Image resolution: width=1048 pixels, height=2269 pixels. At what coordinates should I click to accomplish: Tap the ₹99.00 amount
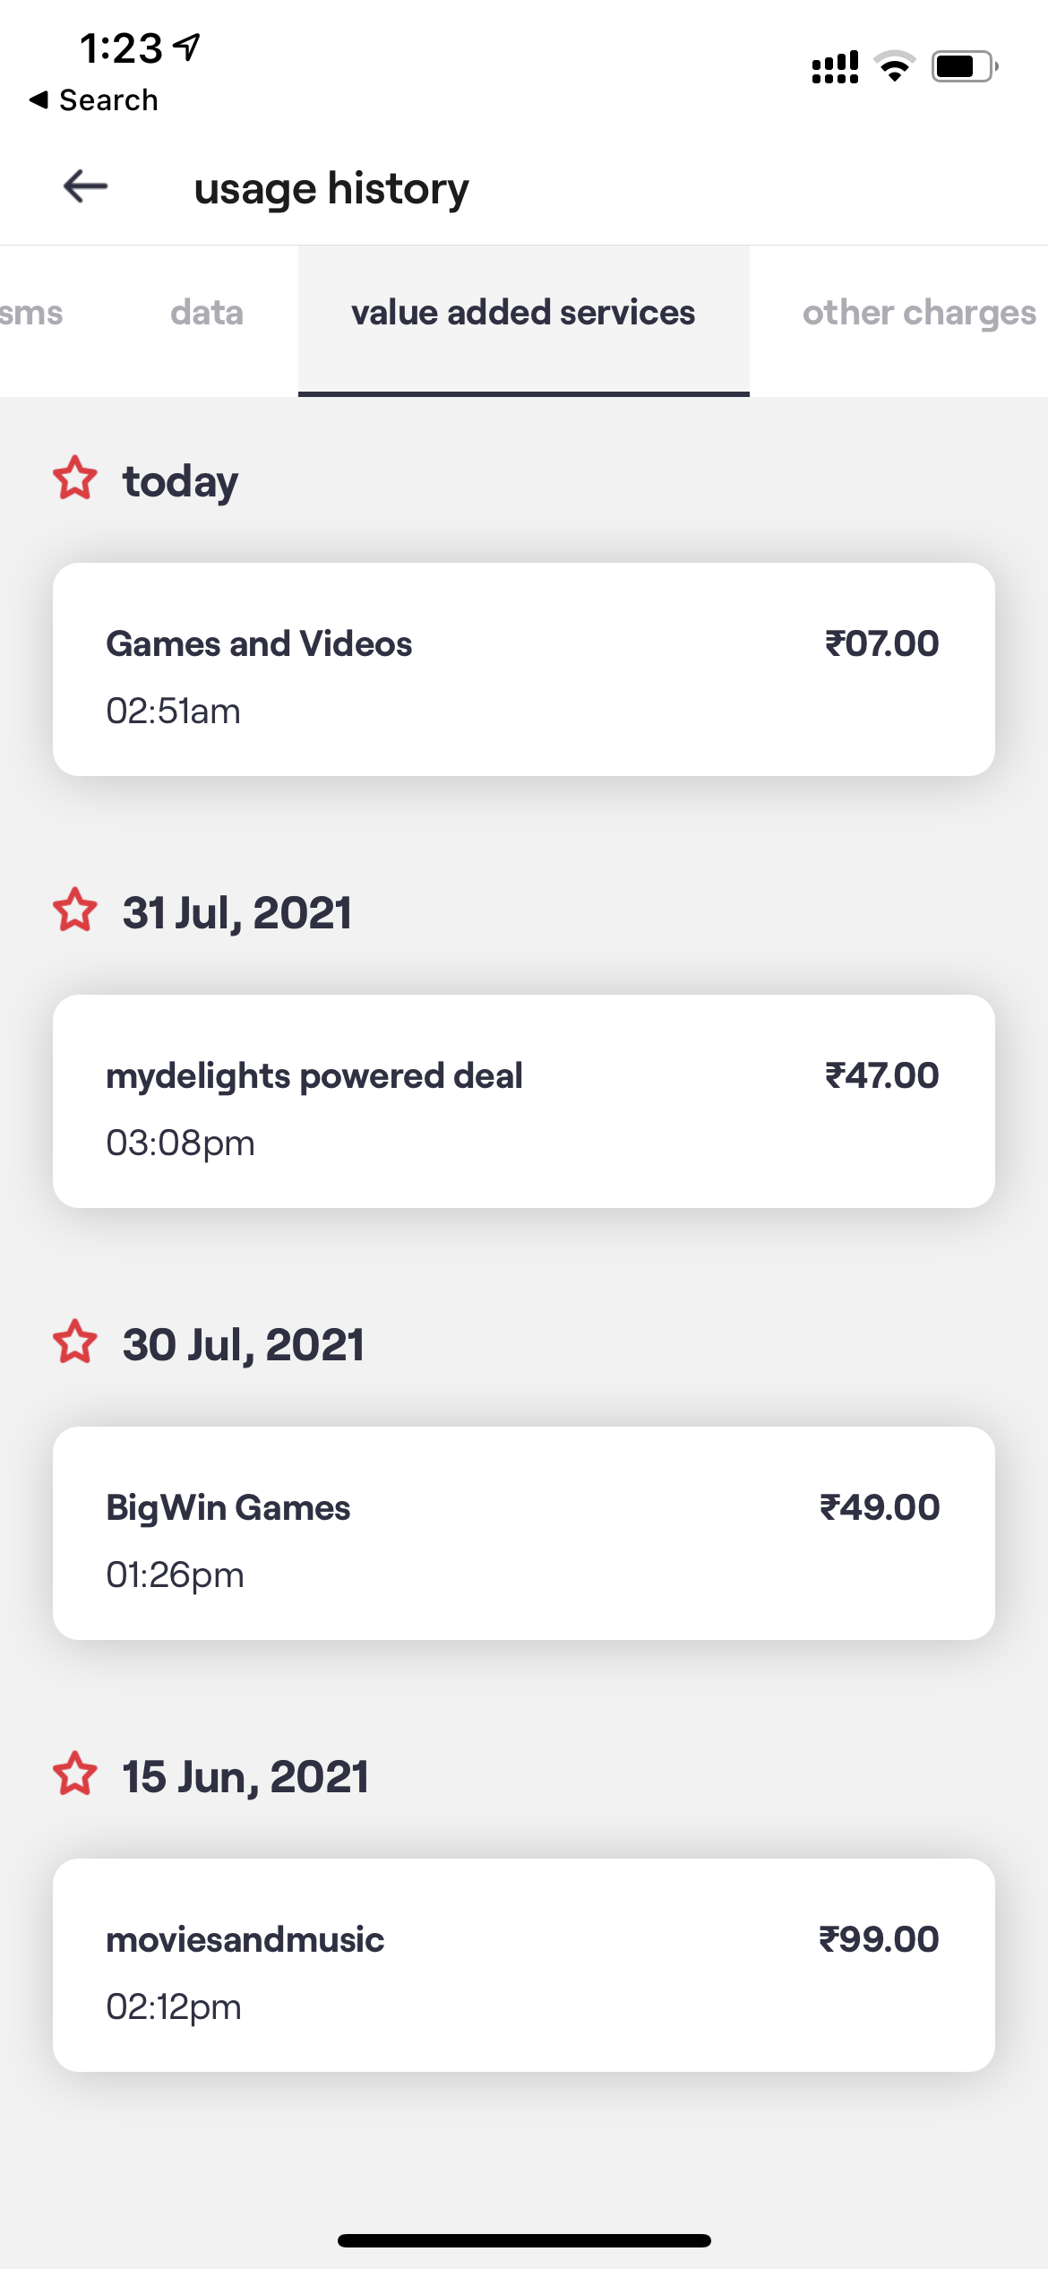879,1939
